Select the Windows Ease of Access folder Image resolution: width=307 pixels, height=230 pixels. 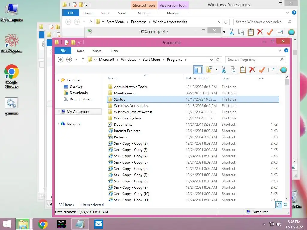click(193, 112)
